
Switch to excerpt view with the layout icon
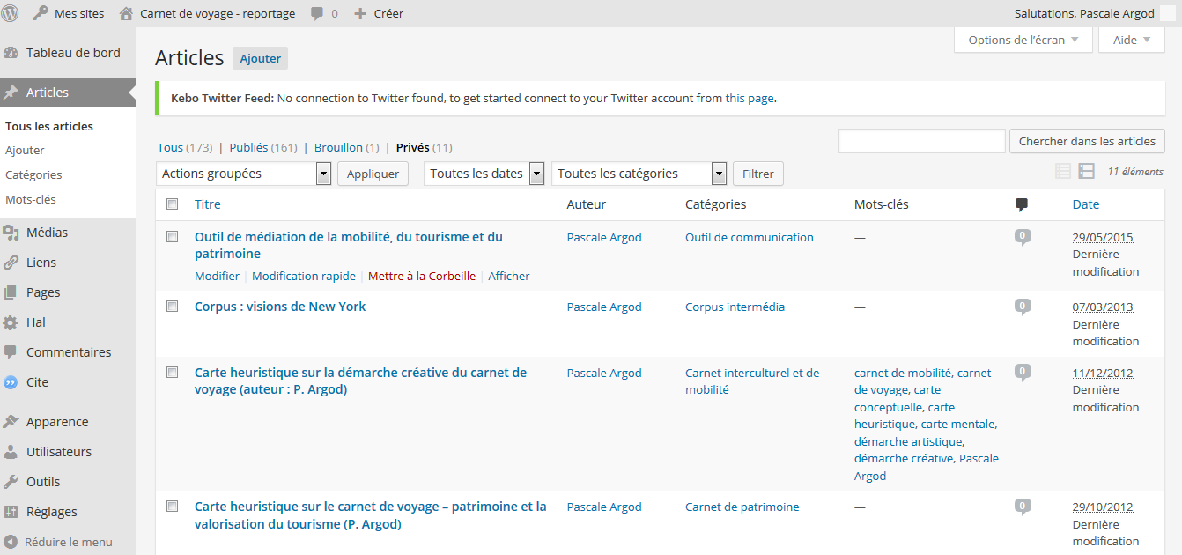pos(1086,170)
